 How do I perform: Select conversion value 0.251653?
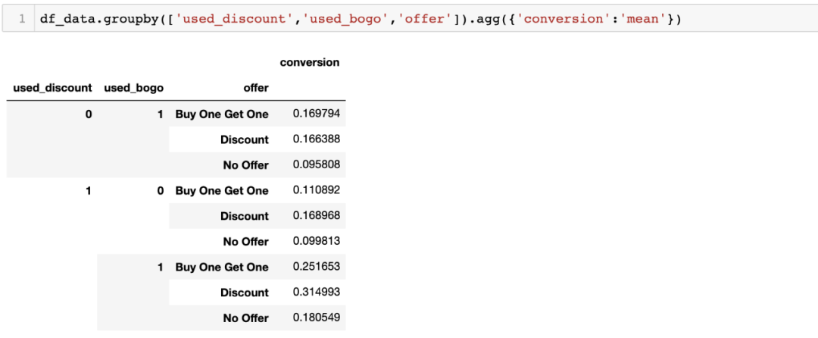click(x=317, y=267)
